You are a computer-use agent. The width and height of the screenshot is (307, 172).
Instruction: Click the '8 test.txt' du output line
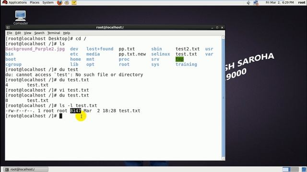tap(27, 100)
